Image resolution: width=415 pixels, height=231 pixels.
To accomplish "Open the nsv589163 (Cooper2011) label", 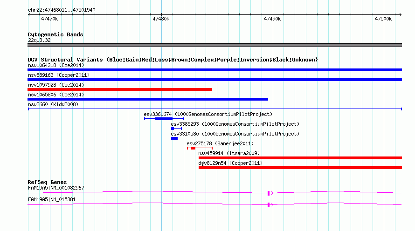I will (x=59, y=75).
